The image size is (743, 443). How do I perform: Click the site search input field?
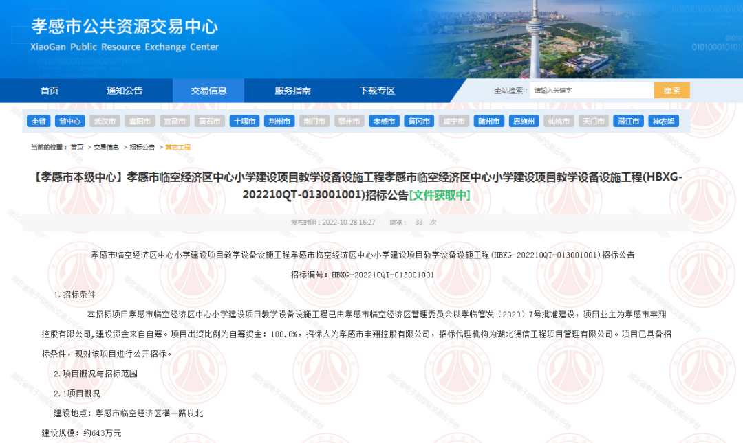(x=592, y=91)
